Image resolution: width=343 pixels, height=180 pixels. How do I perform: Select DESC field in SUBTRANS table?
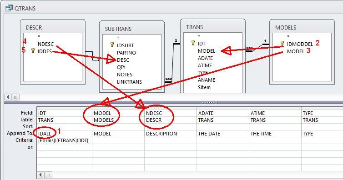click(x=123, y=60)
